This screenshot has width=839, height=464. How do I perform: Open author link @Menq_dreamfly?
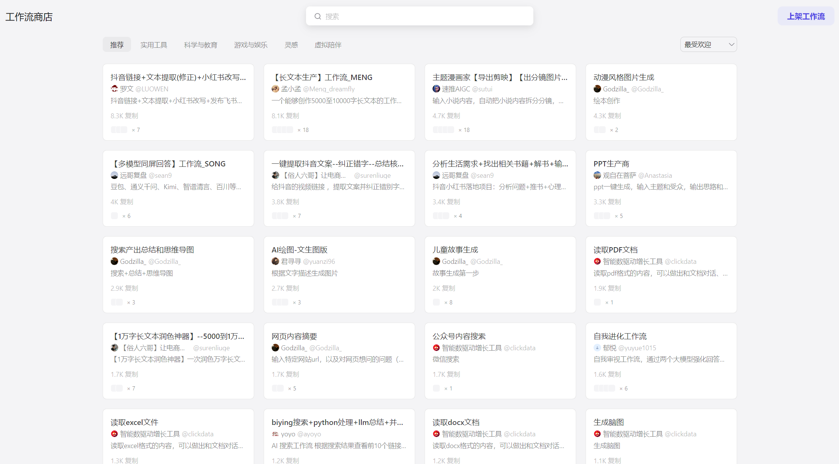coord(330,89)
